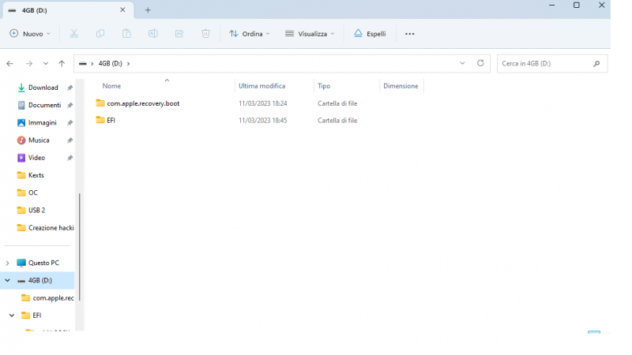Open Download in quick access sidebar
This screenshot has height=355, width=632.
tap(43, 88)
